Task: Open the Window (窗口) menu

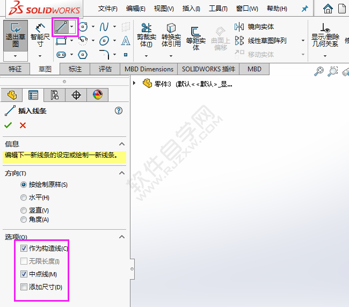Action: tap(247, 9)
